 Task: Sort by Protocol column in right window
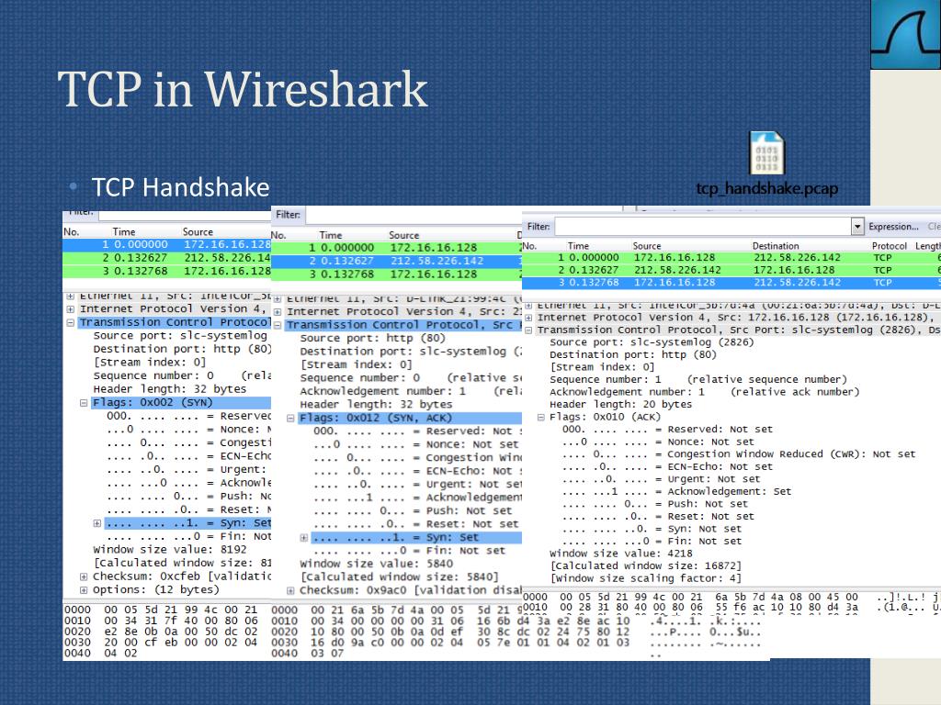[x=889, y=246]
